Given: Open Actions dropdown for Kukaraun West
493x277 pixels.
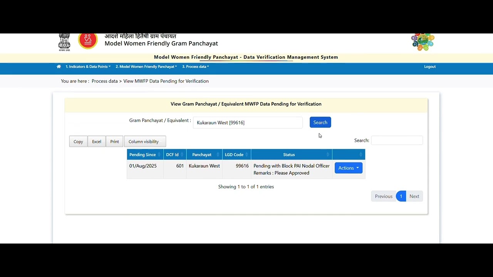Looking at the screenshot, I should [x=349, y=168].
